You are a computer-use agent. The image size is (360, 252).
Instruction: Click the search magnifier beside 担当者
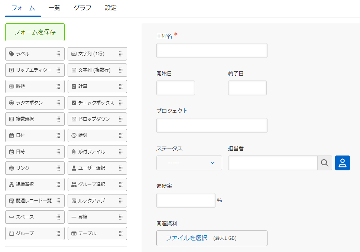point(325,163)
